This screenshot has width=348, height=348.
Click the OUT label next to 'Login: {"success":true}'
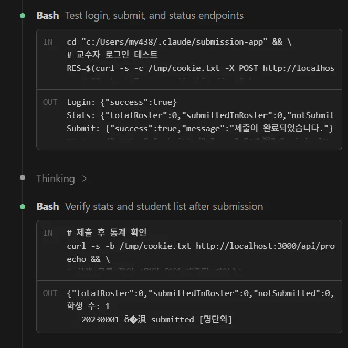(50, 102)
